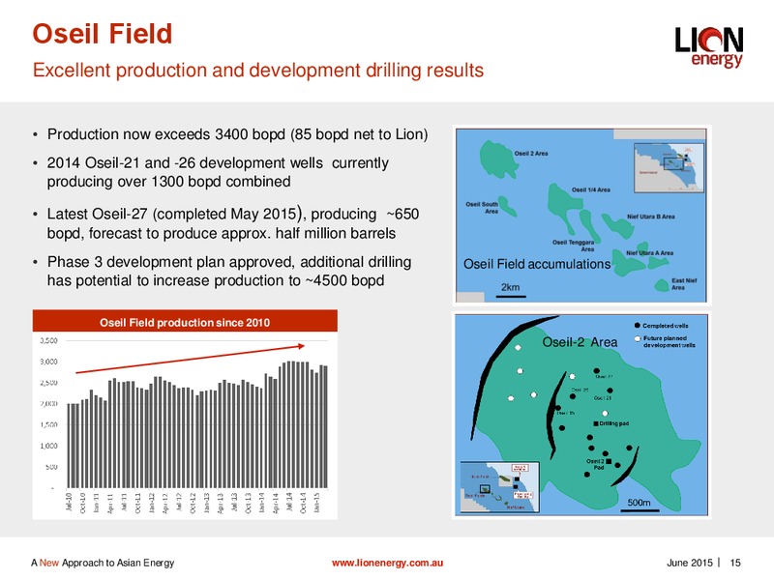The image size is (774, 580).
Task: Open the www.lionenergy.com.au link
Action: (388, 563)
